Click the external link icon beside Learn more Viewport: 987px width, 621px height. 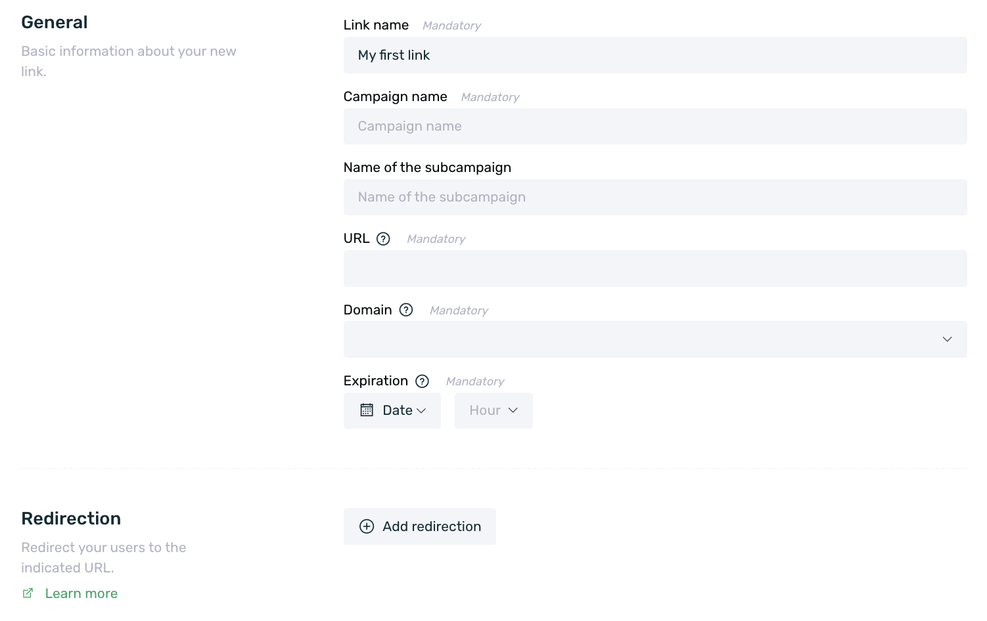point(28,593)
